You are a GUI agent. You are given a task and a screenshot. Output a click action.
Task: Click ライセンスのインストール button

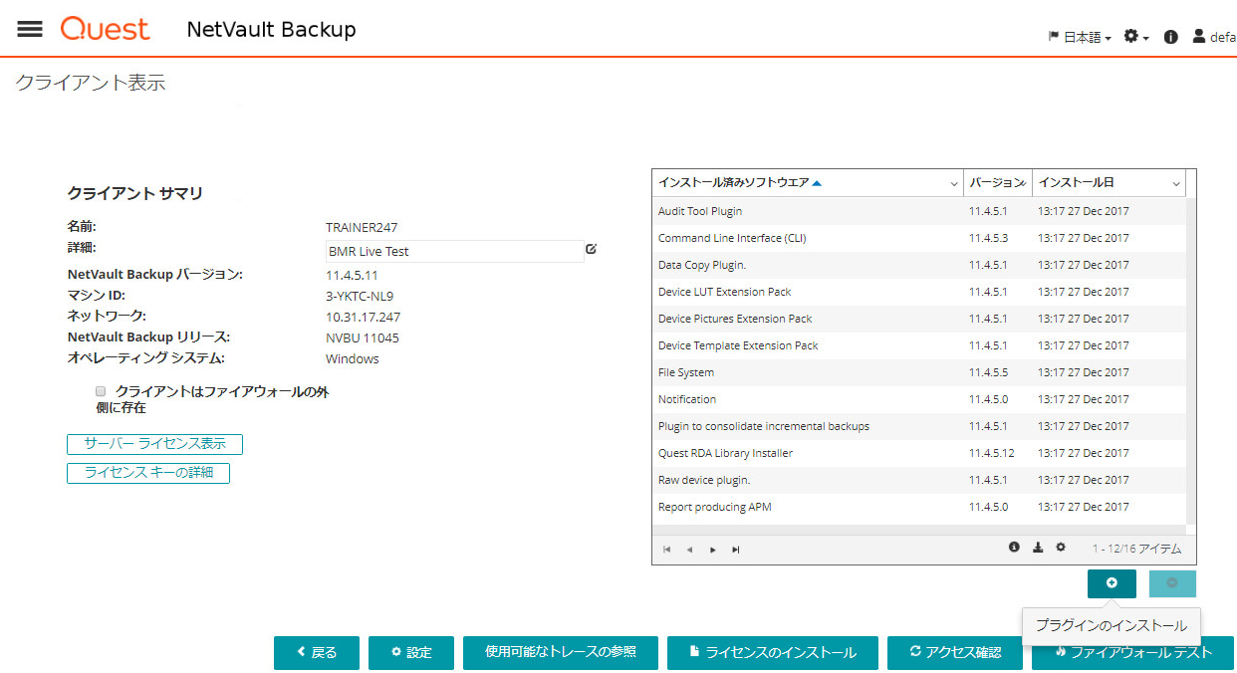tap(773, 653)
